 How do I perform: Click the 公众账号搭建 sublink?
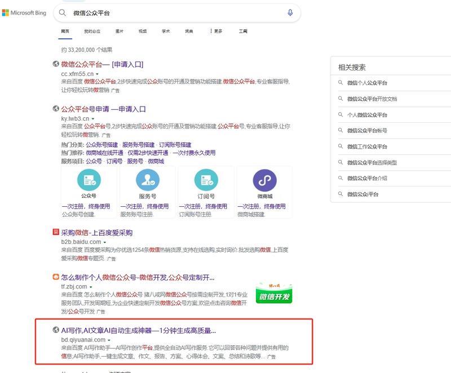click(x=102, y=145)
